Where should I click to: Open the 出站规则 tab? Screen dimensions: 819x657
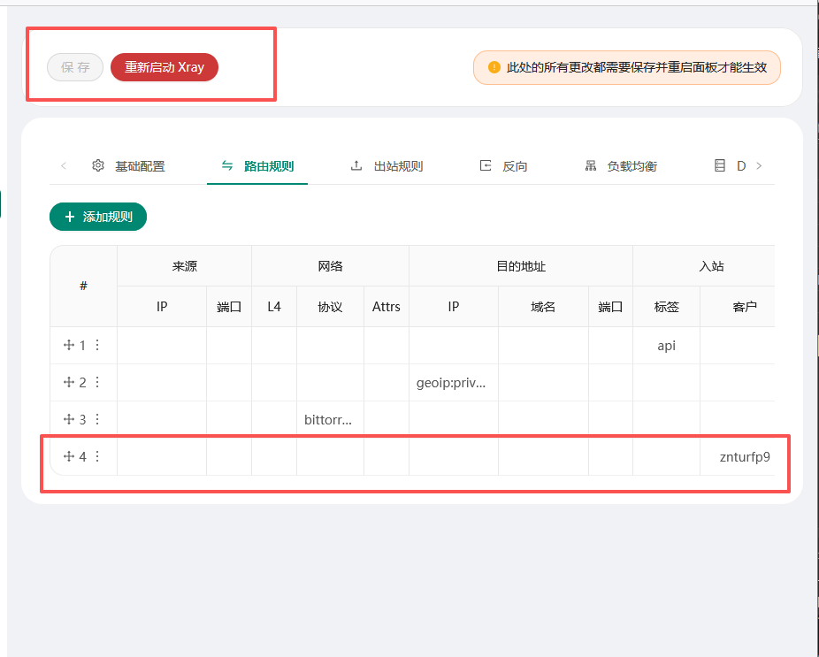[387, 166]
